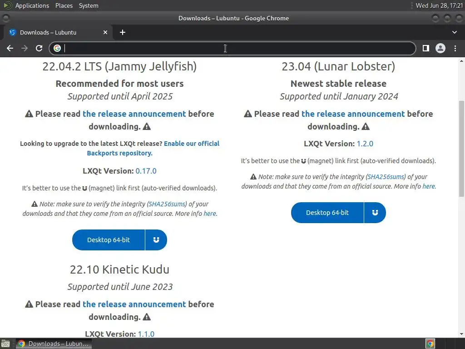Click the 'Supported until January 2024' text
Image resolution: width=465 pixels, height=349 pixels.
[339, 96]
